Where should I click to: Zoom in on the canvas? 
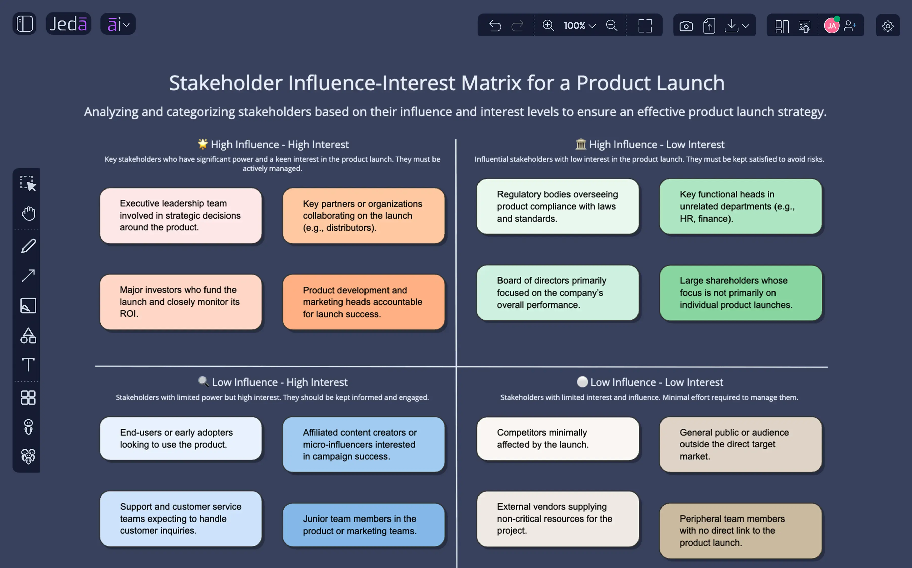[549, 26]
